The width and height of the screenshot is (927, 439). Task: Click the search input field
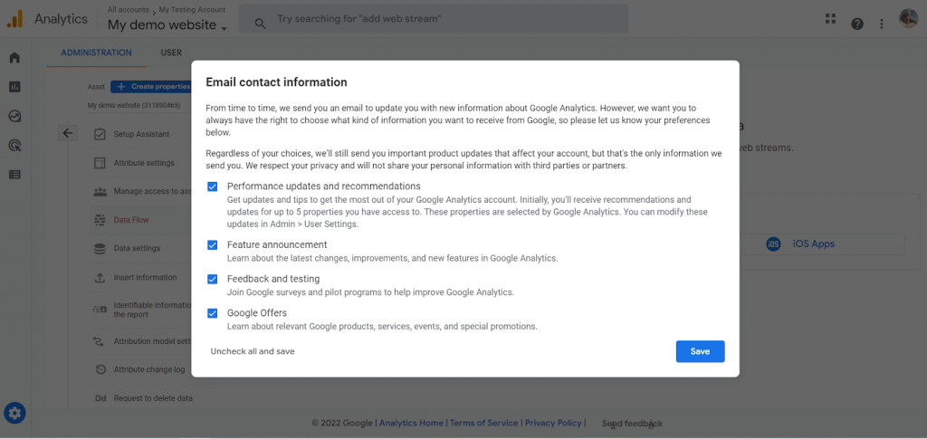(434, 19)
